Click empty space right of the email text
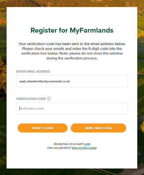 pyautogui.click(x=98, y=81)
